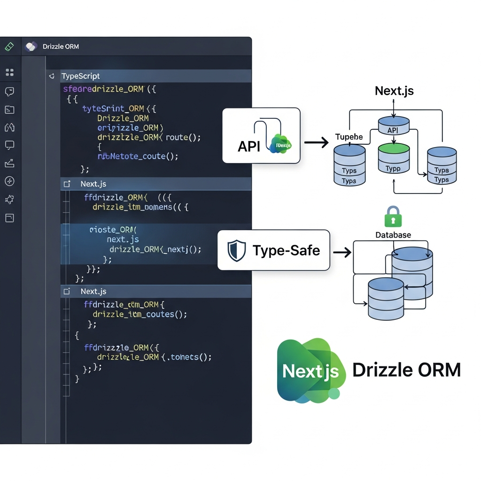This screenshot has width=481, height=481.
Task: Click the green eraser icon at sidebar top
Action: 9,47
